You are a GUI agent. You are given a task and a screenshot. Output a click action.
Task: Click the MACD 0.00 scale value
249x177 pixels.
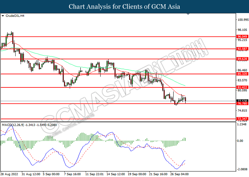[x=240, y=141]
